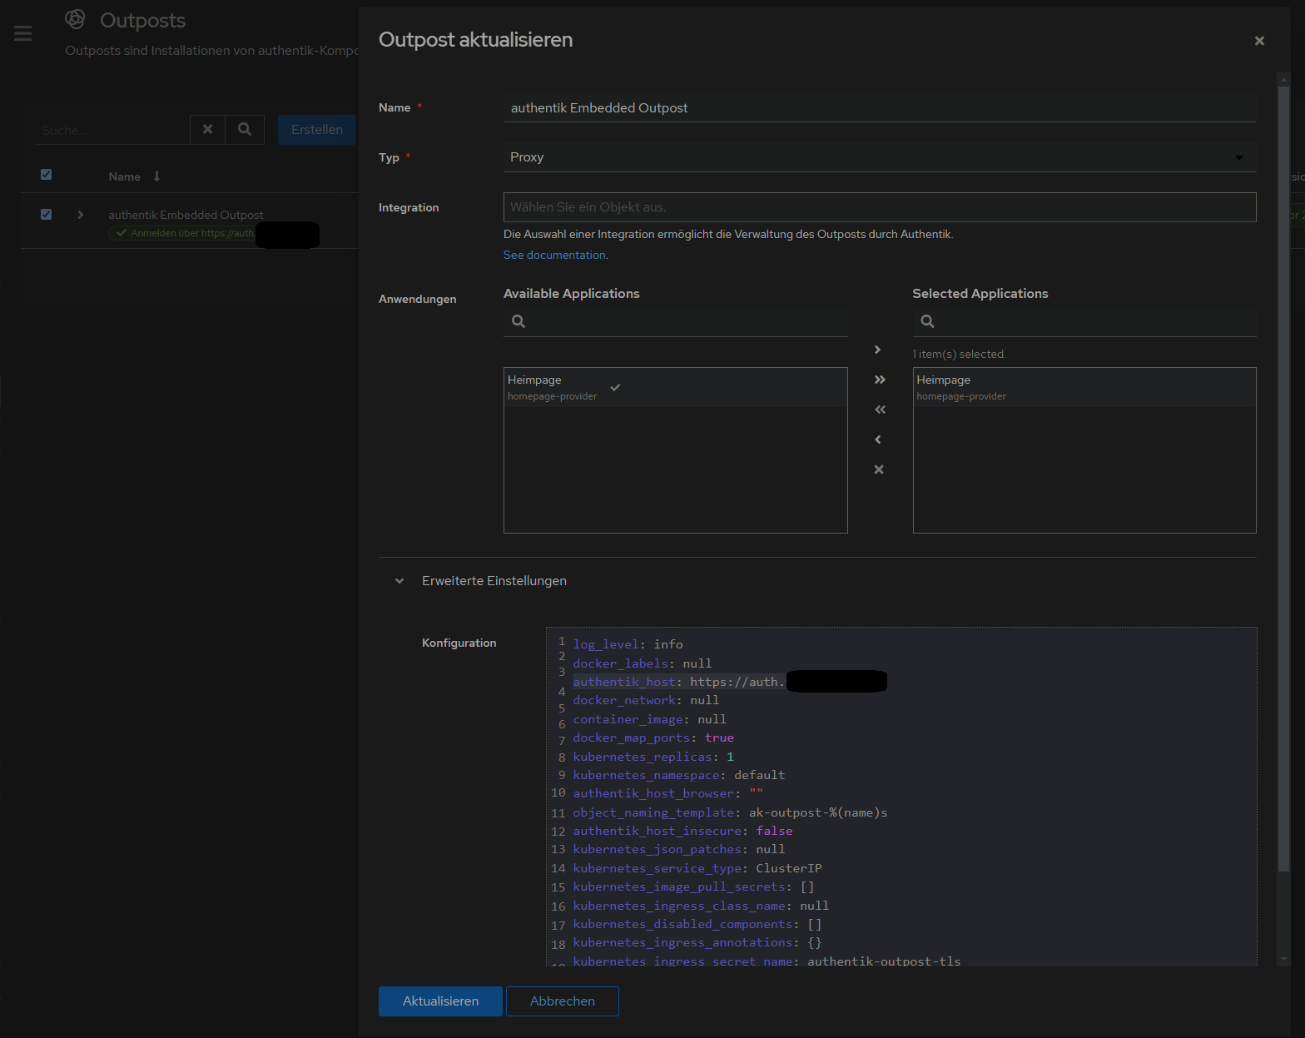Click the magnifier search button for outposts
The width and height of the screenshot is (1305, 1038).
pyautogui.click(x=245, y=130)
